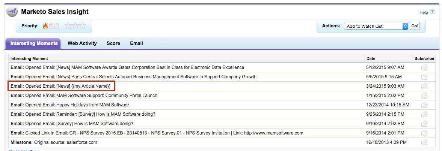This screenshot has height=151, width=442.
Task: Subscribe to the Community Portal Launch moment
Action: (424, 96)
